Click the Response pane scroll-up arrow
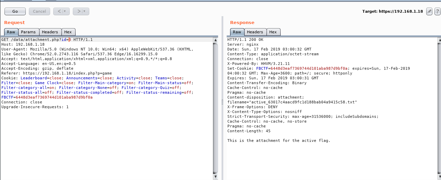The height and width of the screenshot is (180, 441). pyautogui.click(x=439, y=40)
